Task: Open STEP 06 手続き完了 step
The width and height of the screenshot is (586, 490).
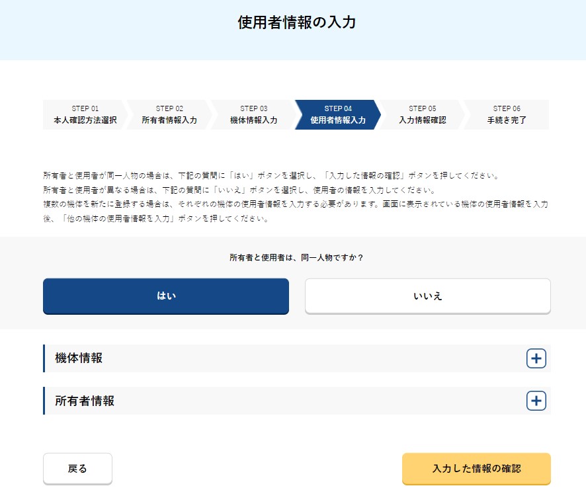Action: pyautogui.click(x=507, y=115)
